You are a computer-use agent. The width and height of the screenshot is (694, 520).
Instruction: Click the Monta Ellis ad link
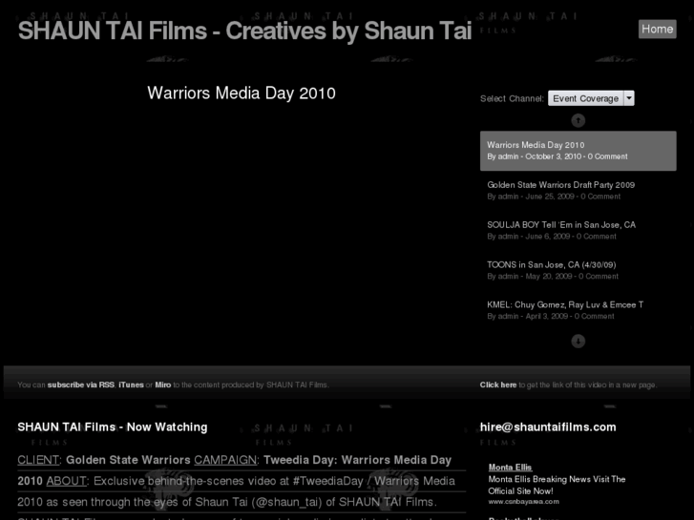510,468
